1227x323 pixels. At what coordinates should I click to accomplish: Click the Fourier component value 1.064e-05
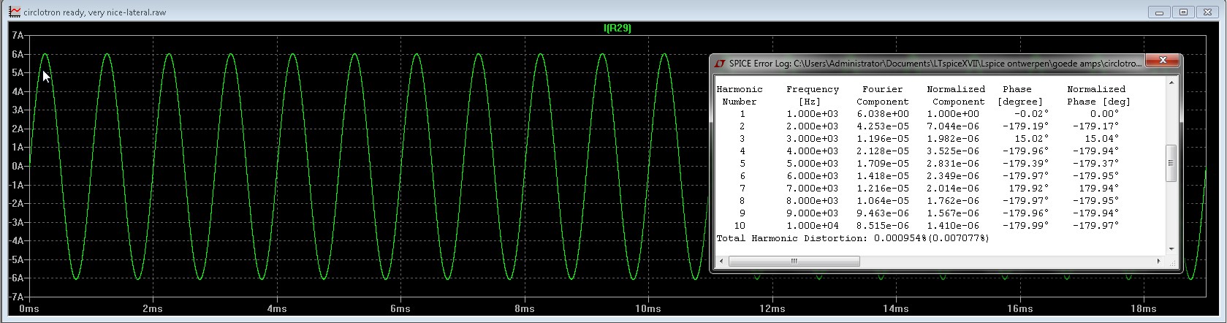click(x=883, y=201)
